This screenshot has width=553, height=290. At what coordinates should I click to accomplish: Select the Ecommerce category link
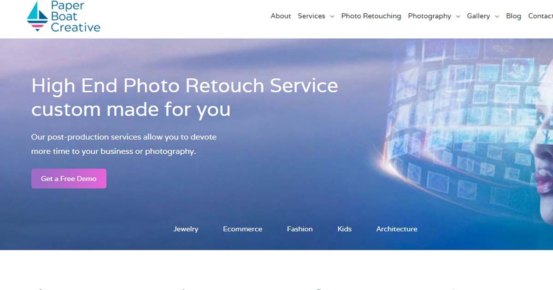point(242,229)
